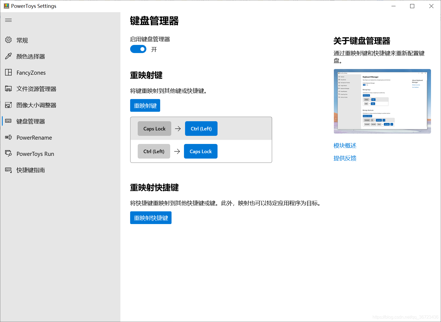
Task: Click the keyboard icon for 键盘管理器
Action: pyautogui.click(x=8, y=121)
